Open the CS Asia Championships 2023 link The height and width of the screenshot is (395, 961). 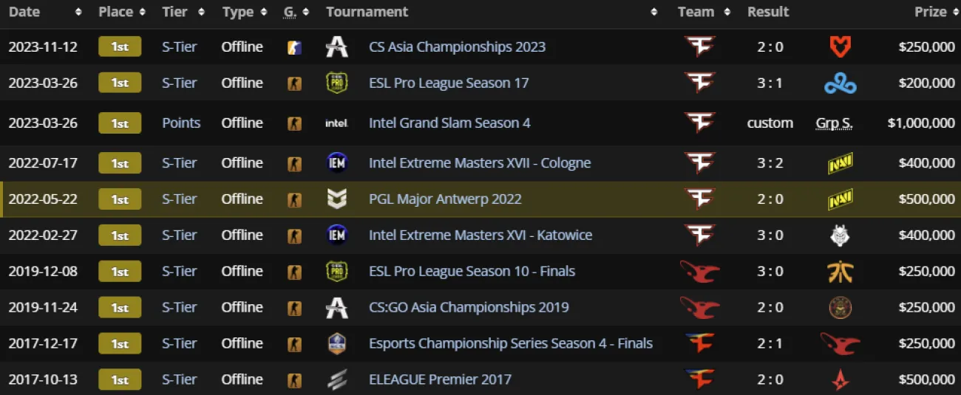click(457, 47)
